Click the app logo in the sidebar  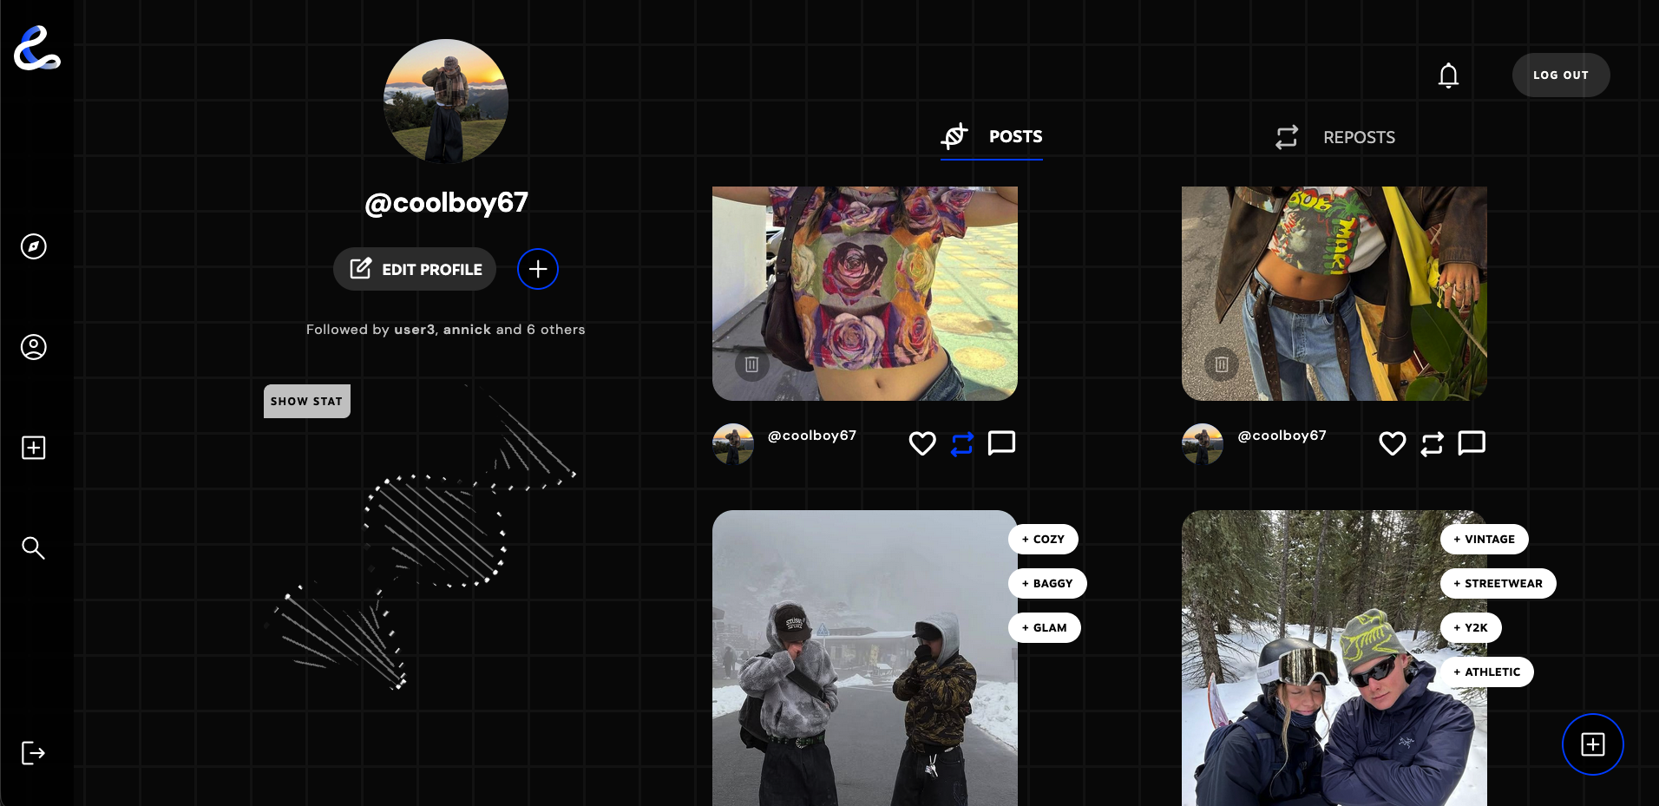[37, 48]
